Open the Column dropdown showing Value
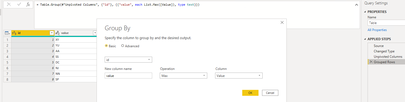405x102 pixels. point(239,76)
